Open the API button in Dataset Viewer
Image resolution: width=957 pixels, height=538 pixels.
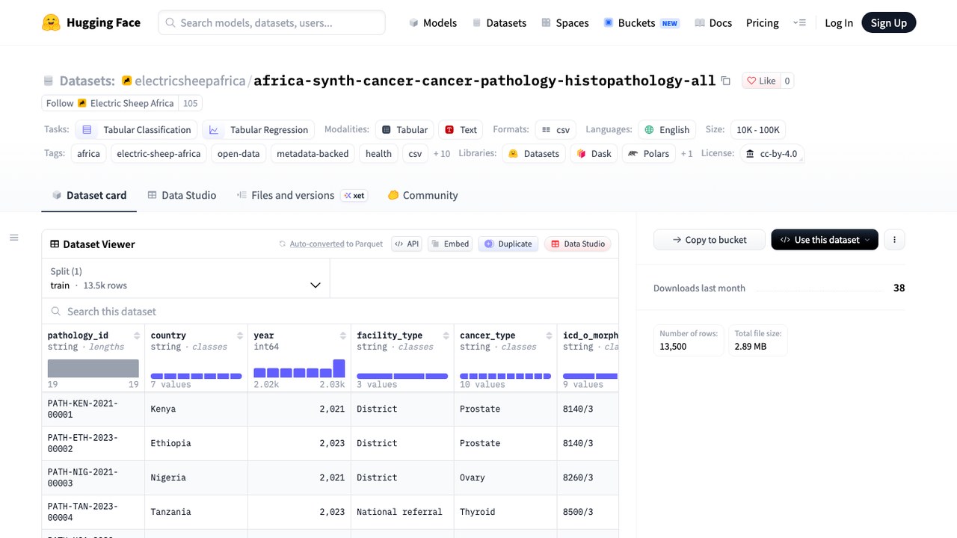tap(407, 244)
